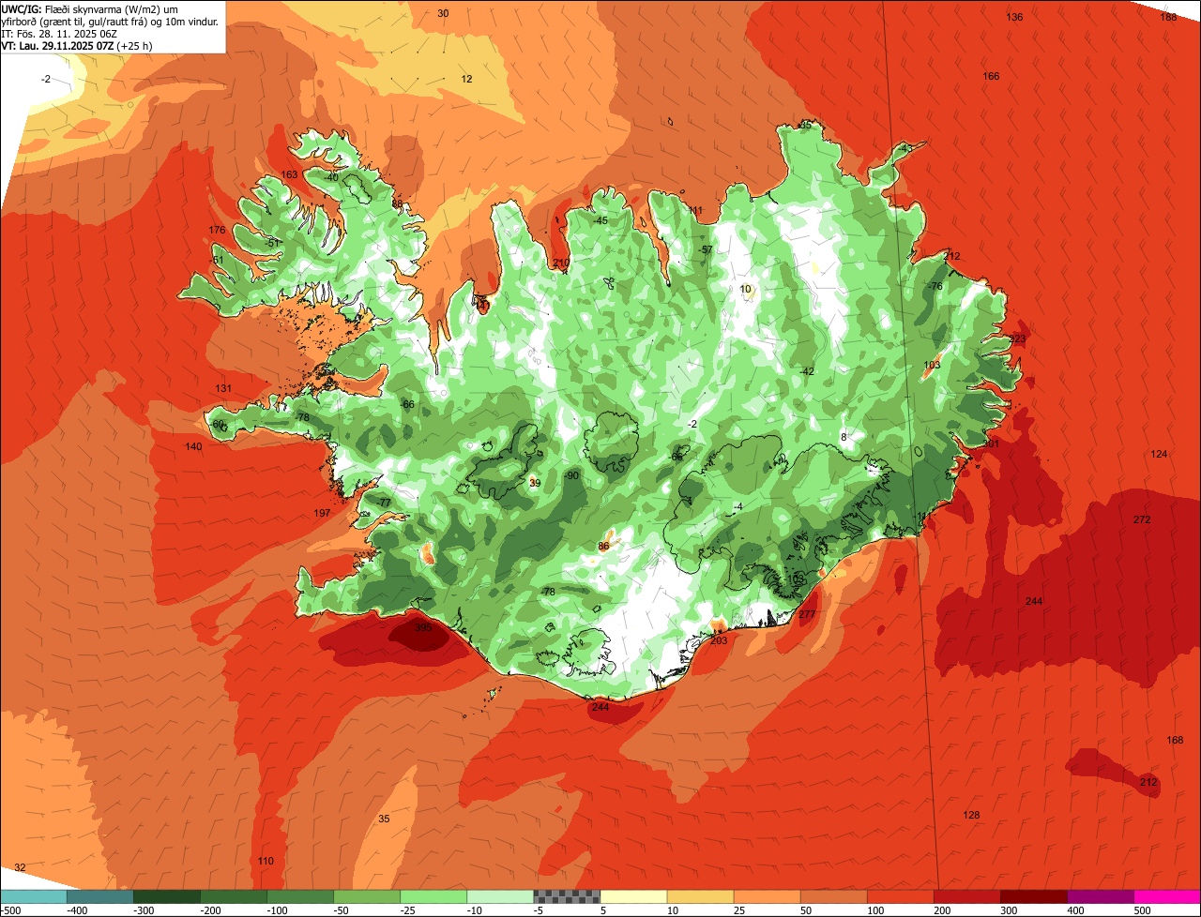Click the 43 value on the northeast peninsula
The image size is (1201, 917).
(x=905, y=149)
